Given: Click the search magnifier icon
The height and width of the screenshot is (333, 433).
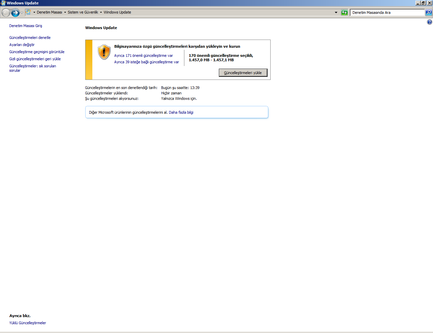Looking at the screenshot, I should point(429,13).
